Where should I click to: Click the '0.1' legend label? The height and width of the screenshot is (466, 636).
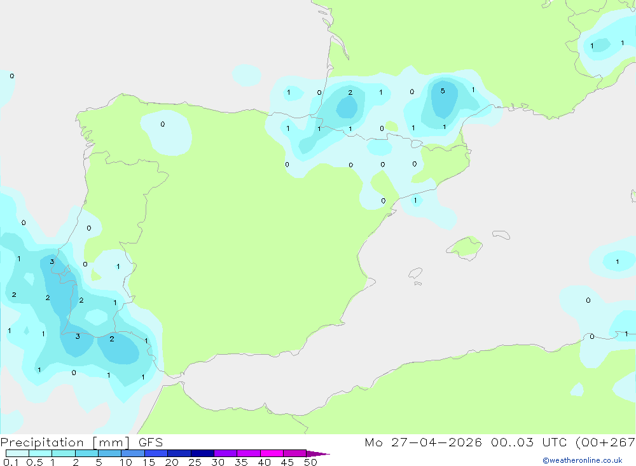11,462
